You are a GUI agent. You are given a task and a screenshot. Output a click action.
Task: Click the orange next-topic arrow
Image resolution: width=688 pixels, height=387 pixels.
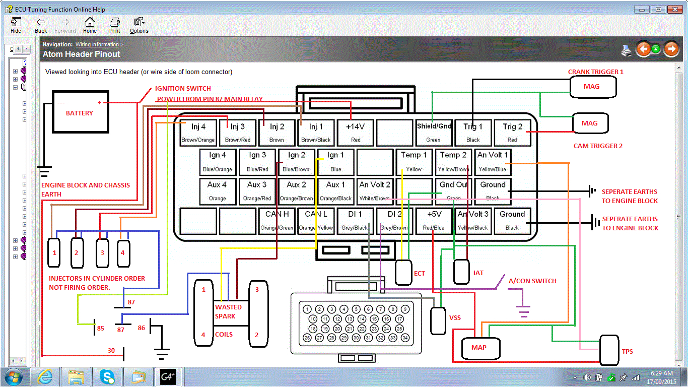(671, 49)
